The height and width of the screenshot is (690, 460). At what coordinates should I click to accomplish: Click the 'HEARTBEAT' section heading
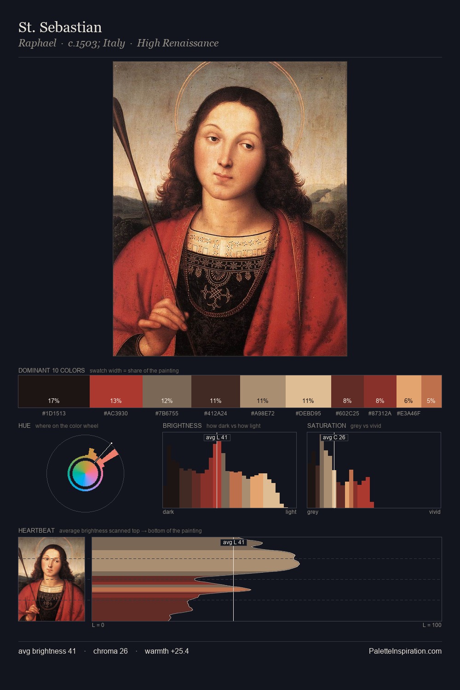click(x=36, y=530)
